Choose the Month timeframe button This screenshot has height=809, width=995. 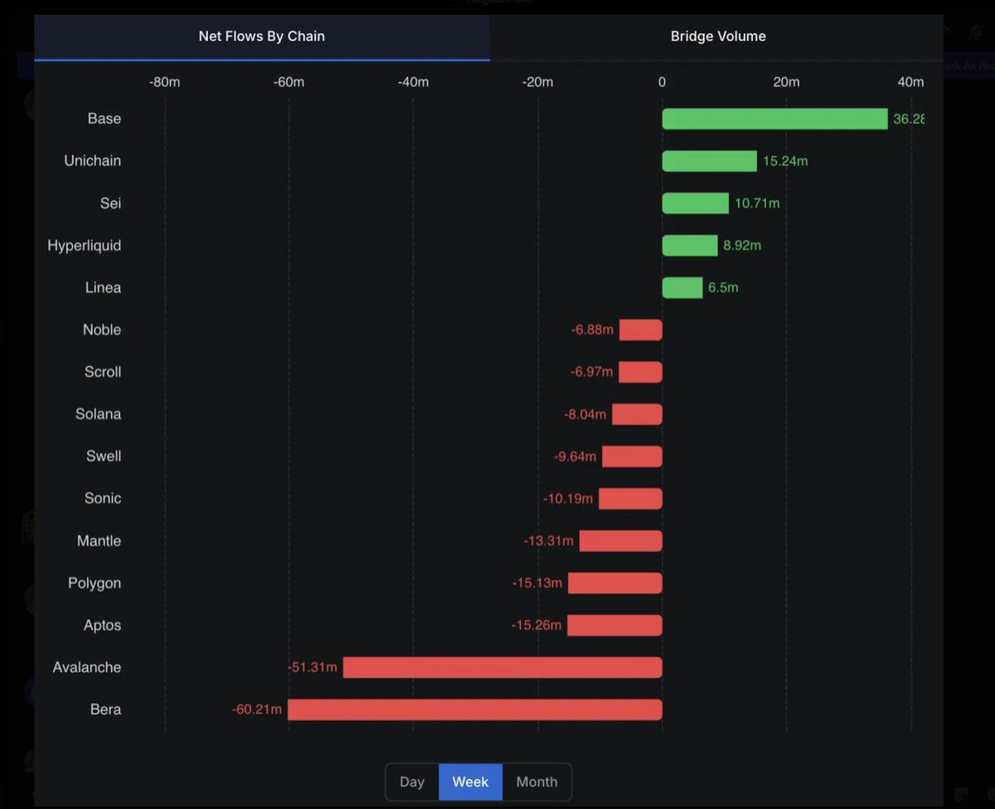tap(536, 782)
